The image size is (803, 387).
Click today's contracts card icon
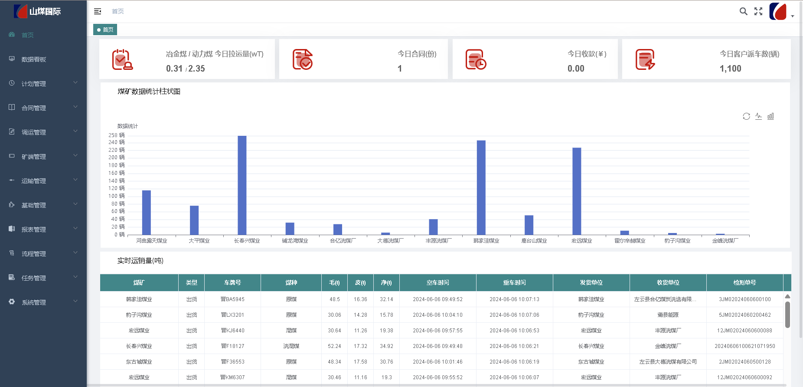click(x=303, y=59)
